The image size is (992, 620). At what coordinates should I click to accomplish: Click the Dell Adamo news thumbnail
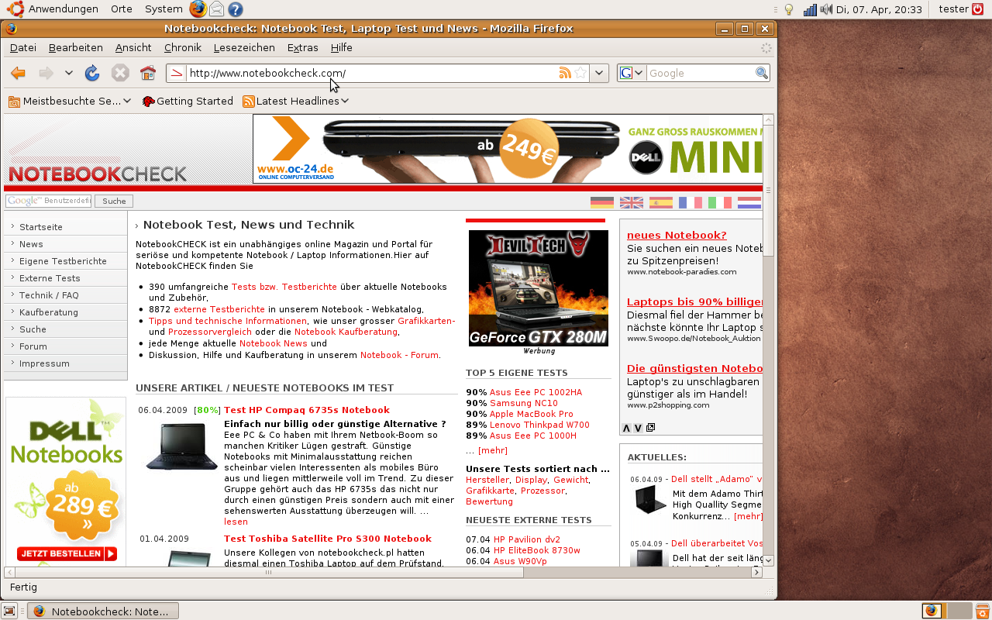[x=650, y=501]
